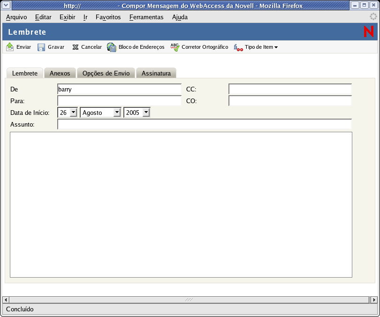Expand the Tipo de Item dropdown

(x=261, y=47)
